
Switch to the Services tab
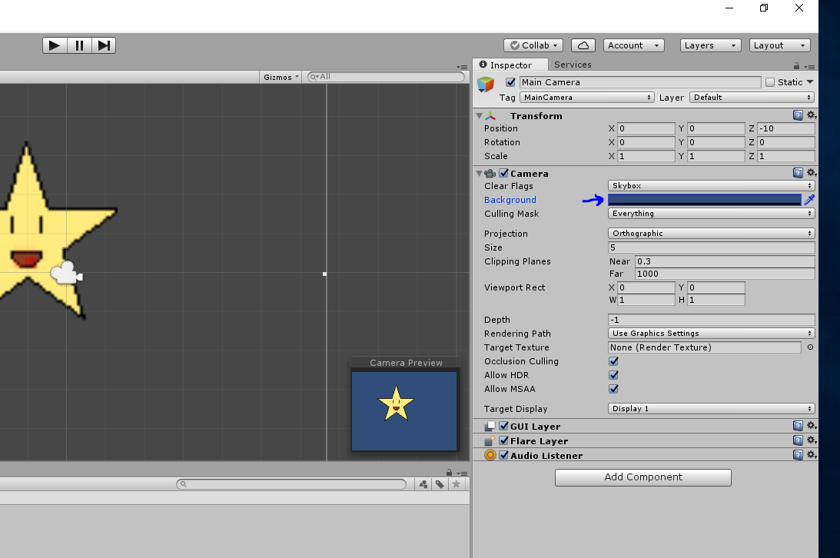tap(573, 65)
